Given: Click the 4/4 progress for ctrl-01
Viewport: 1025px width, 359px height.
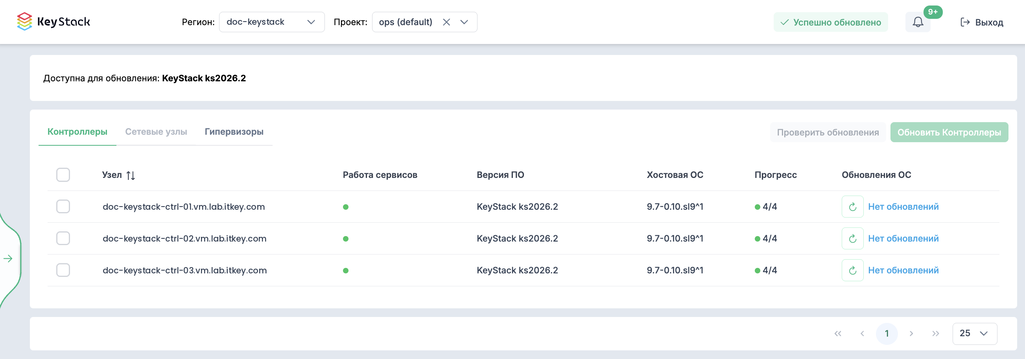Looking at the screenshot, I should [x=766, y=207].
